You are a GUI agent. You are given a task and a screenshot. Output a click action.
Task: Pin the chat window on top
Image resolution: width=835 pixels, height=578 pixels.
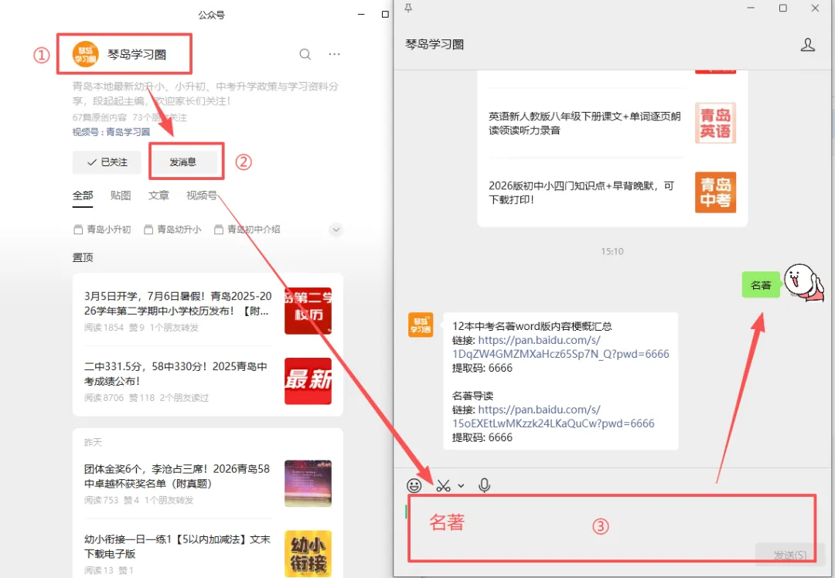point(408,8)
